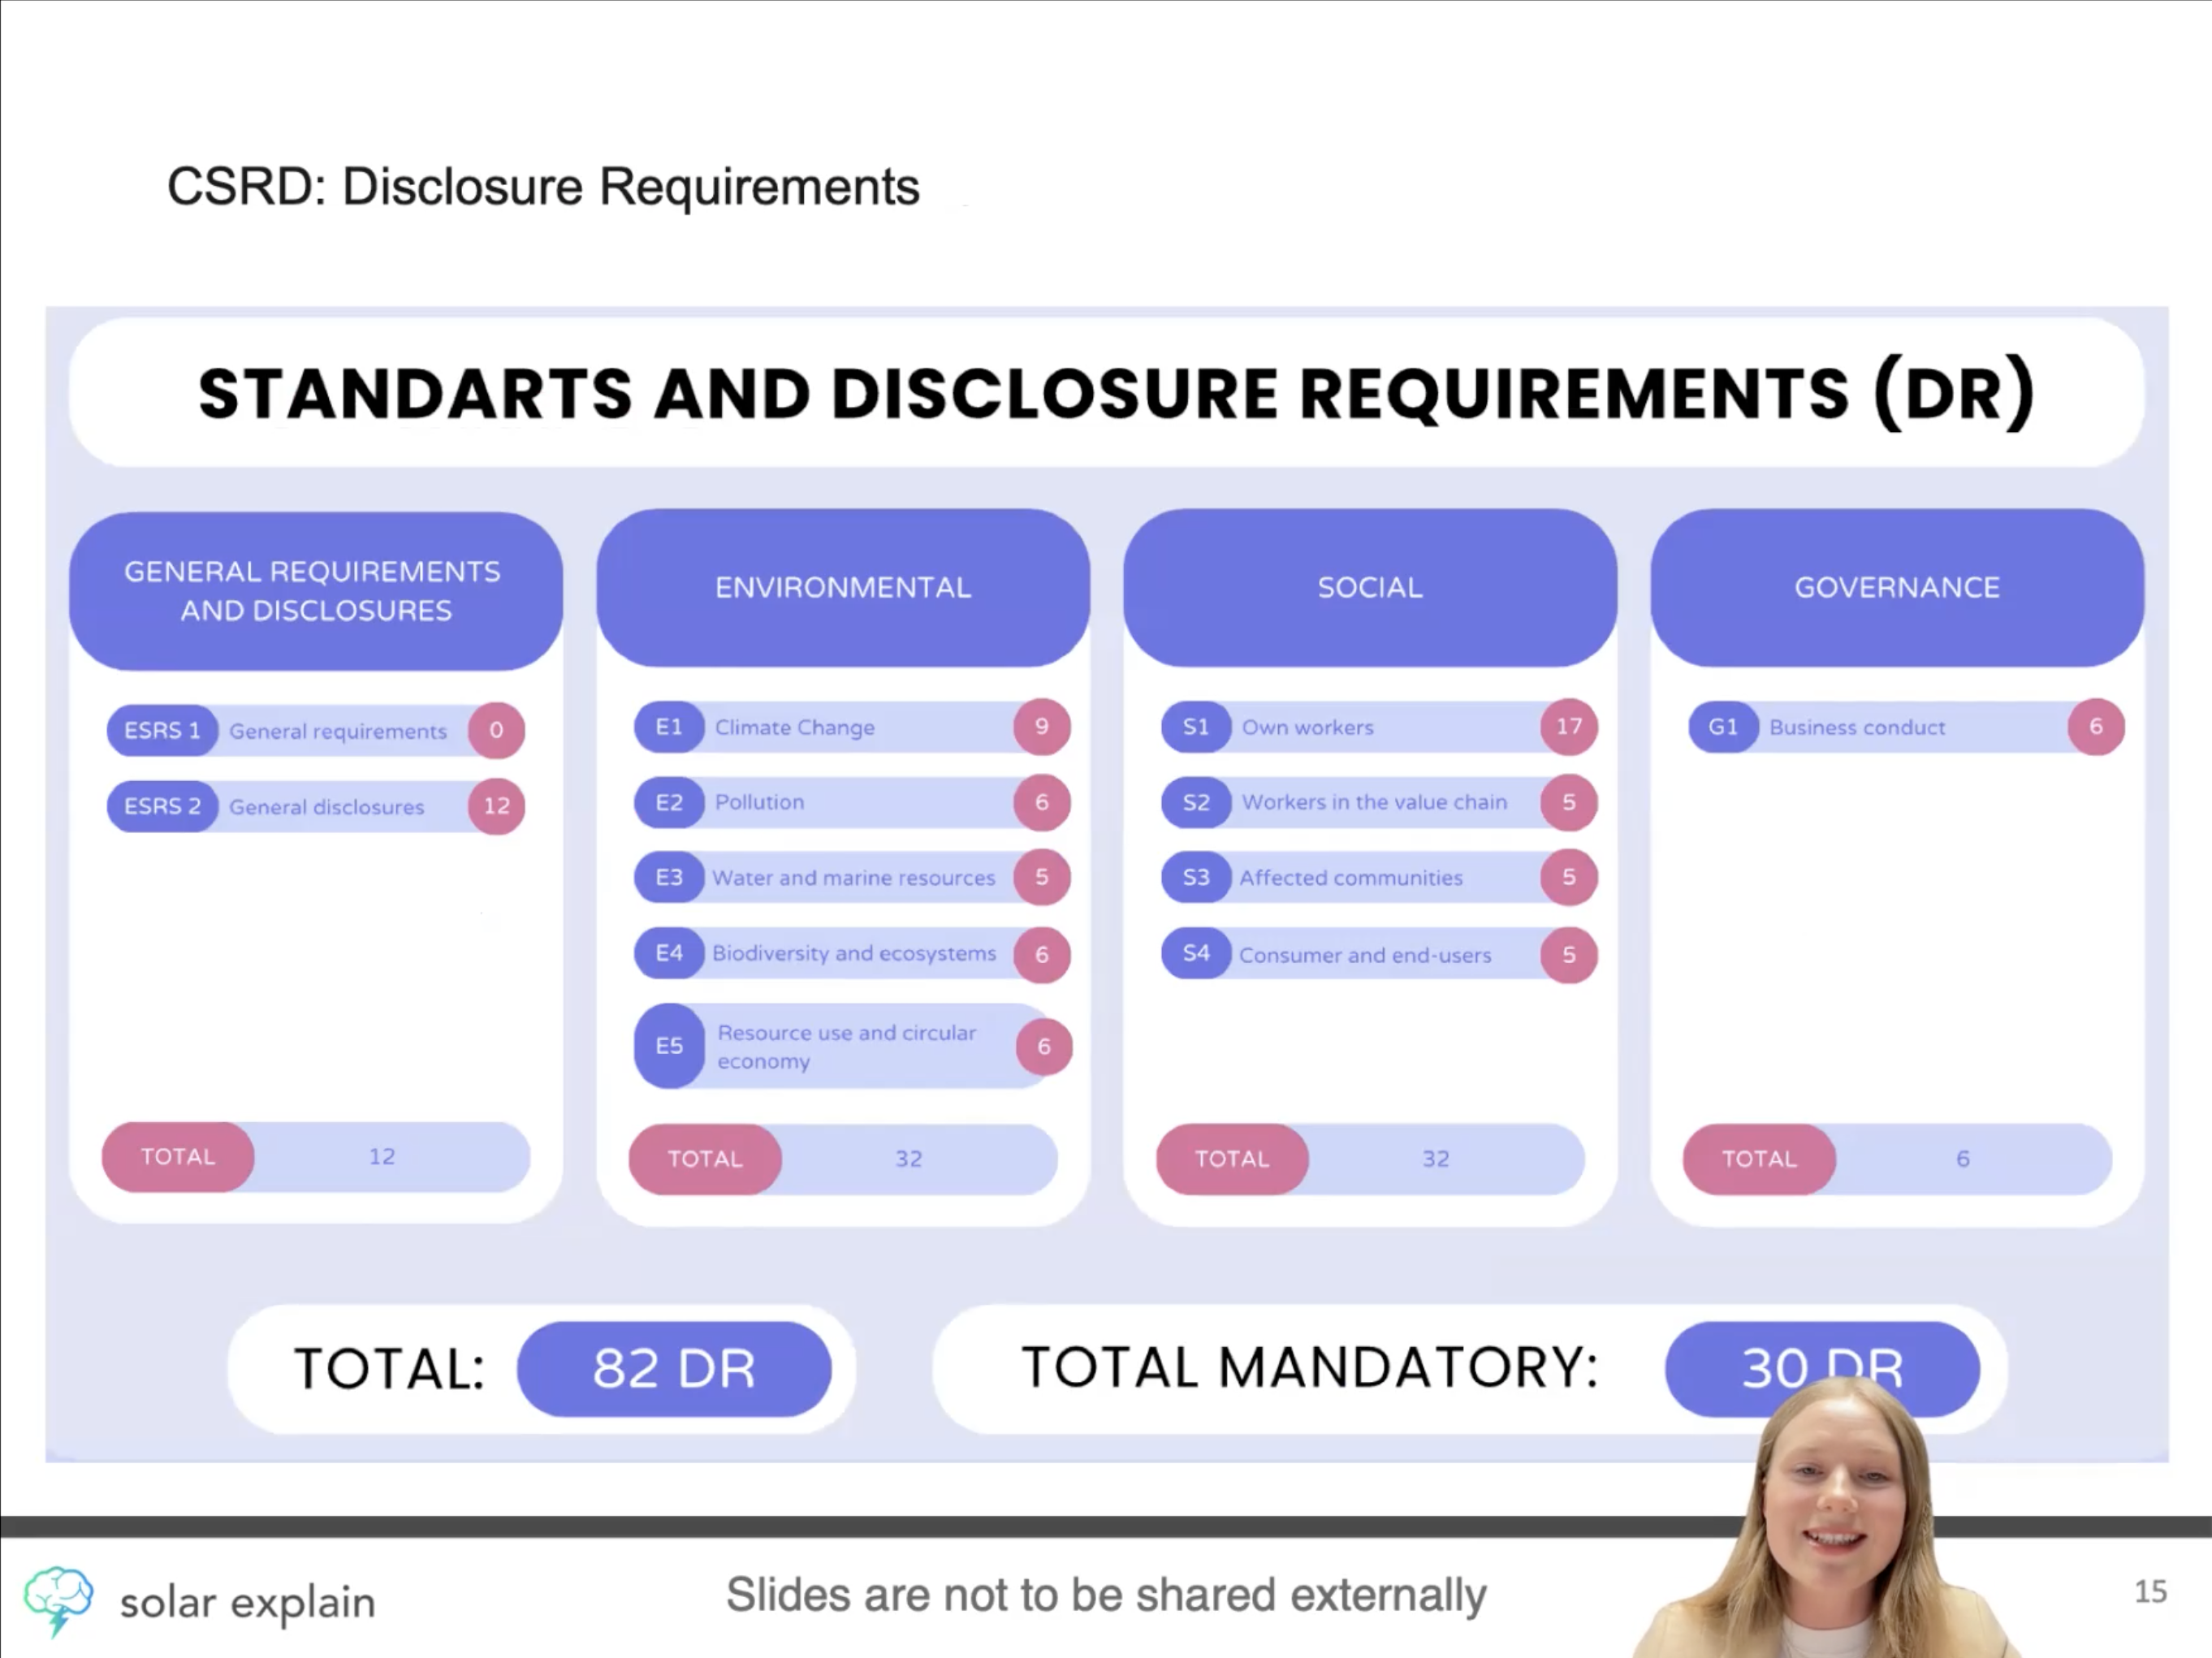Image resolution: width=2212 pixels, height=1658 pixels.
Task: Click the E4 badge
Action: 669,953
